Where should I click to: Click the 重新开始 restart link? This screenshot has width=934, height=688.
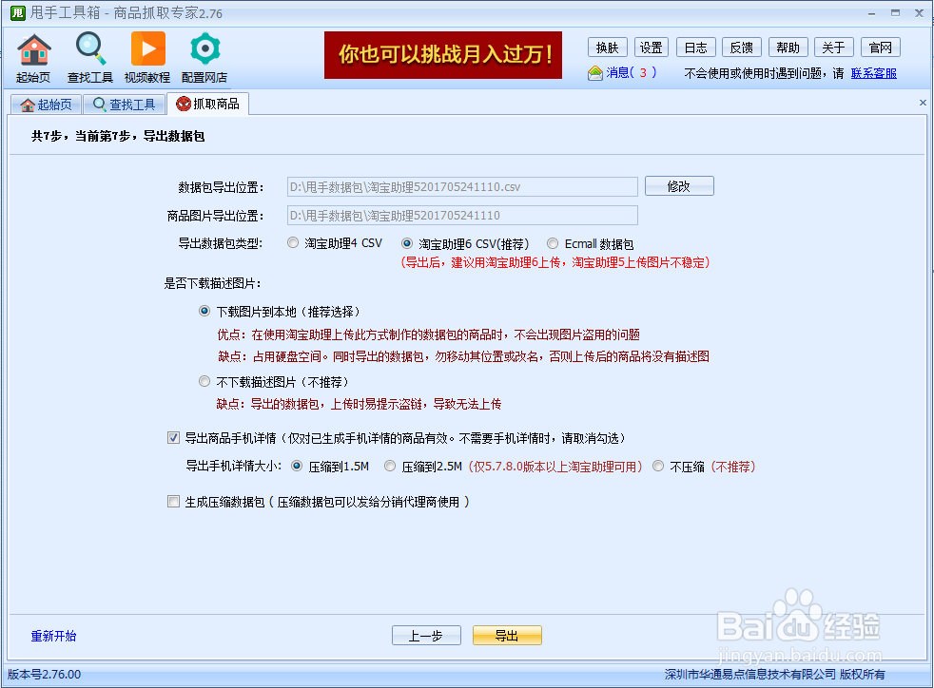coord(53,636)
